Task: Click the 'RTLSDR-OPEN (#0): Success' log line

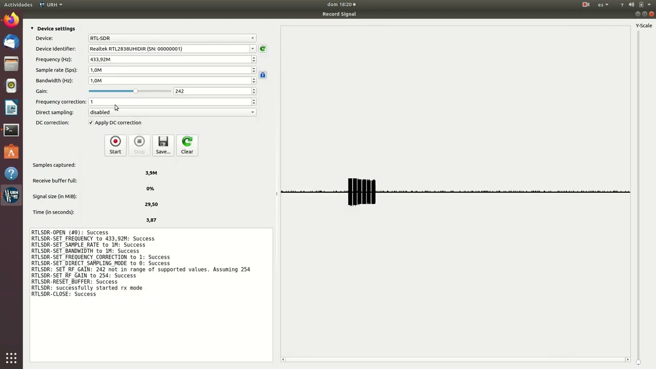Action: (70, 233)
